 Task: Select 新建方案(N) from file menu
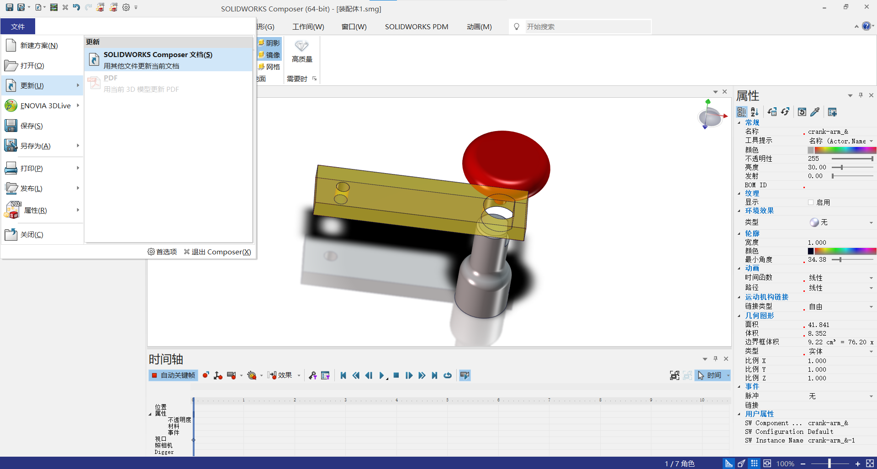pyautogui.click(x=42, y=45)
